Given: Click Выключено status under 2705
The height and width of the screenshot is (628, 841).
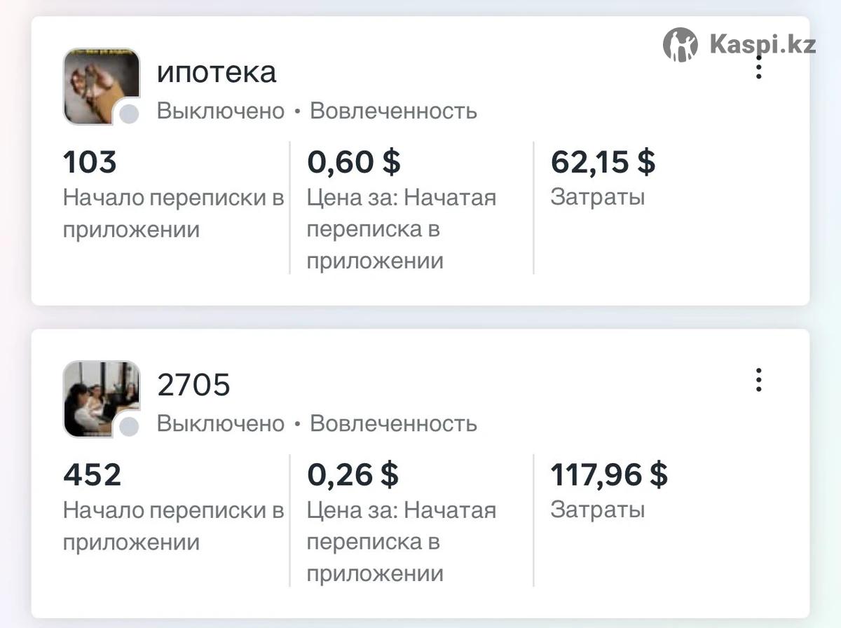Looking at the screenshot, I should (x=220, y=424).
